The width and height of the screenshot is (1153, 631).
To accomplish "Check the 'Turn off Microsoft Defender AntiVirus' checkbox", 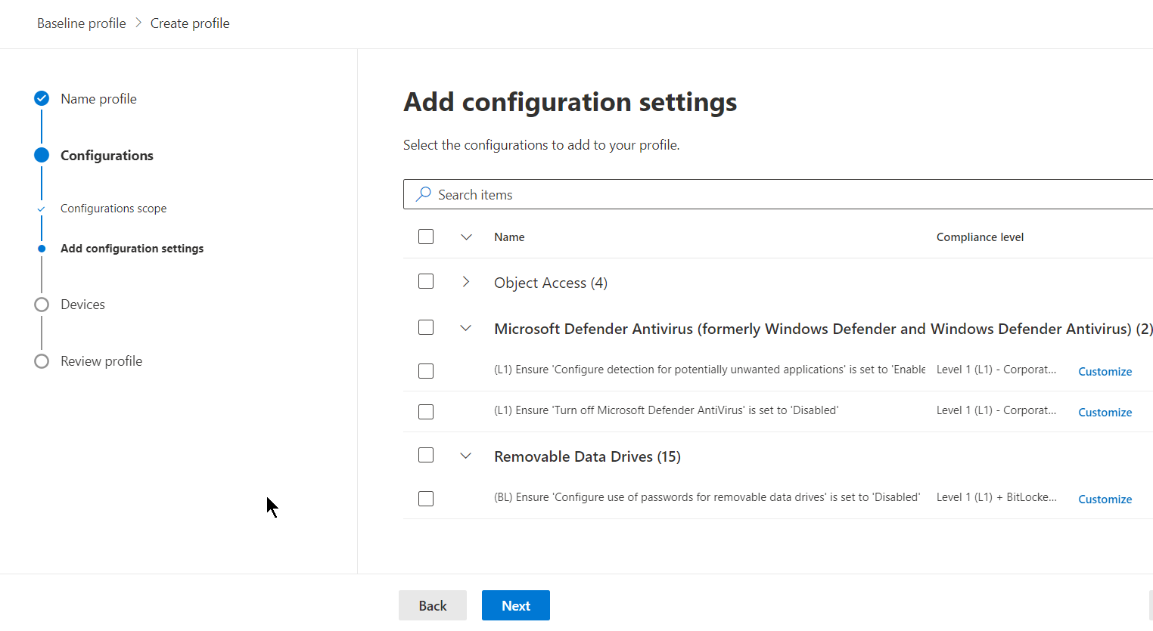I will coord(425,411).
